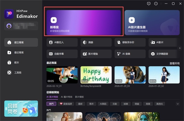Switch to 影片模板 tab
This screenshot has height=121, width=184.
point(79,97)
